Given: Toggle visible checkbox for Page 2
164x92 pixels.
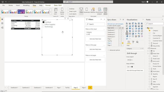Looking at the screenshot, I should point(122,43).
